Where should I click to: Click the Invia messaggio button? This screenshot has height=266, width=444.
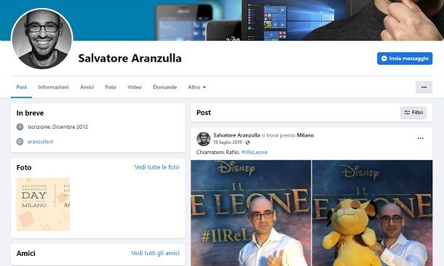[405, 59]
